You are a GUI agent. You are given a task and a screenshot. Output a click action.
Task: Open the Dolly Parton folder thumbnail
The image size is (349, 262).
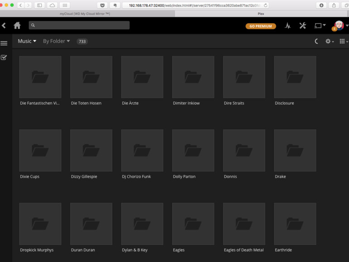(193, 150)
